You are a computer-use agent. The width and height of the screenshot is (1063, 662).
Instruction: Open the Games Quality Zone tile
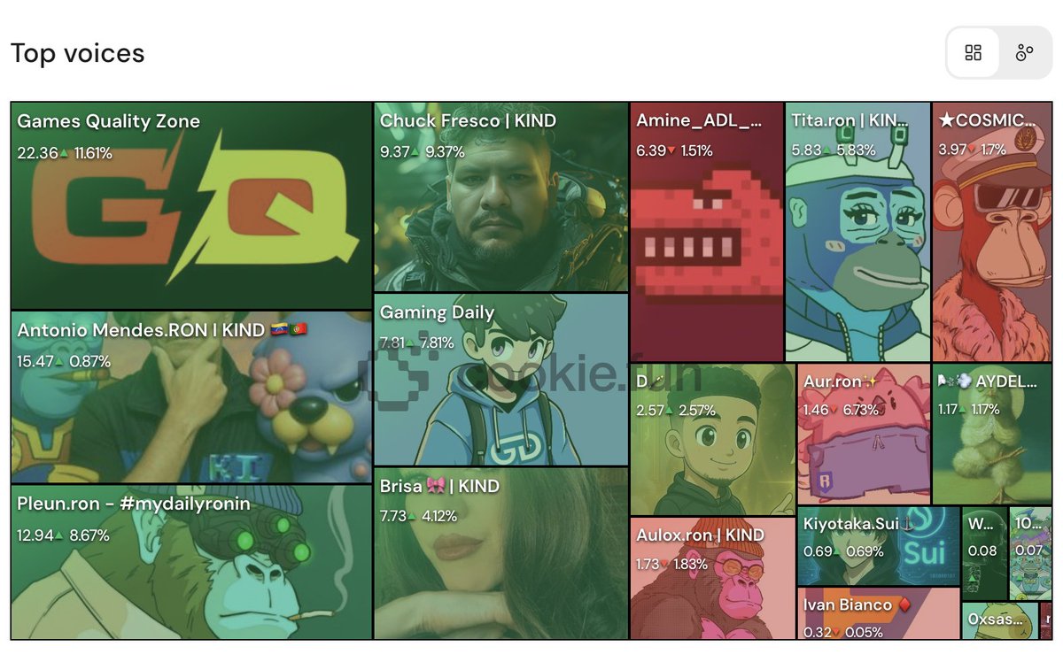coord(191,205)
